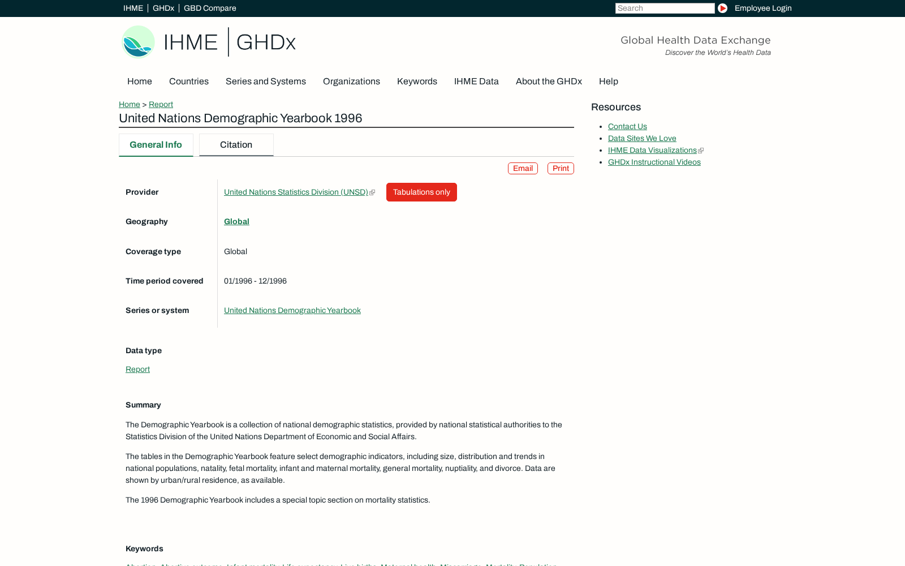The height and width of the screenshot is (566, 905).
Task: Click the Data type label
Action: (x=144, y=351)
